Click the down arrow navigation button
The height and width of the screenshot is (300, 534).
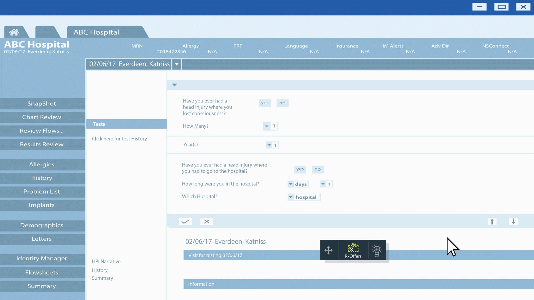tap(513, 221)
